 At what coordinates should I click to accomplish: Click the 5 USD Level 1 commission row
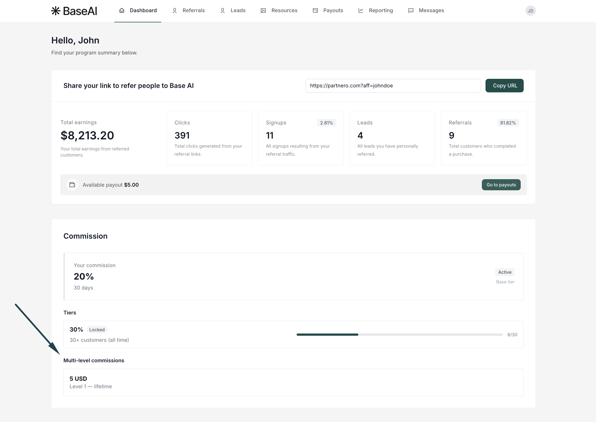click(293, 382)
